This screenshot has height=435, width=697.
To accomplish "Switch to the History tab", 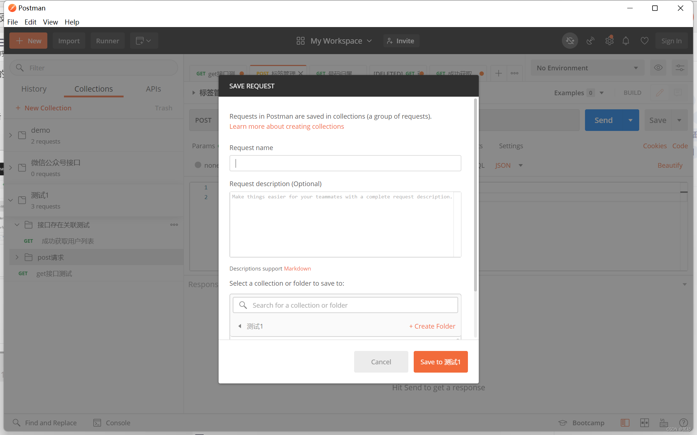I will [34, 89].
